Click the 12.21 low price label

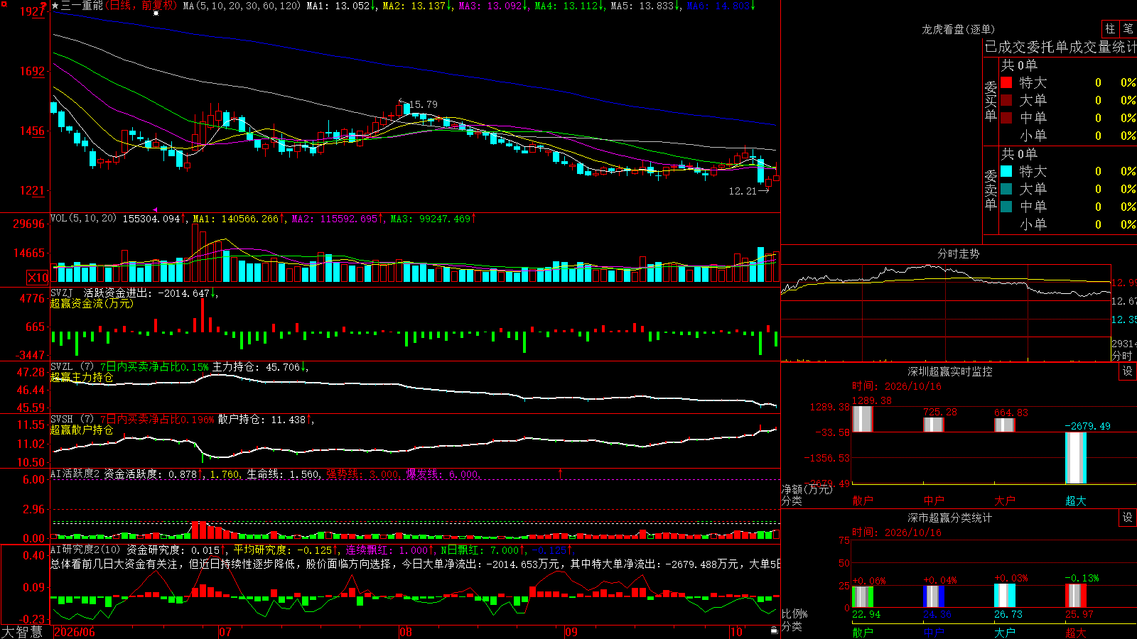click(743, 191)
